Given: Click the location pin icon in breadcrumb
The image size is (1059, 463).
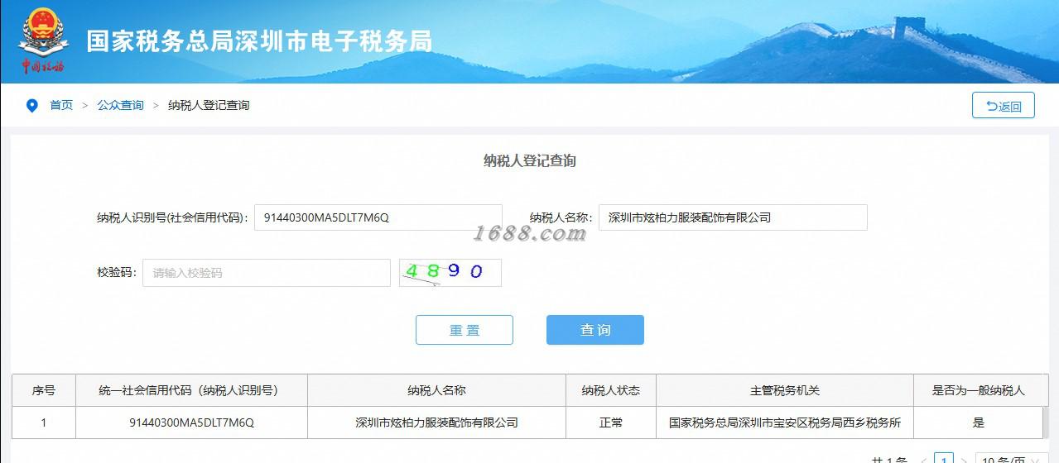Looking at the screenshot, I should click(x=32, y=106).
